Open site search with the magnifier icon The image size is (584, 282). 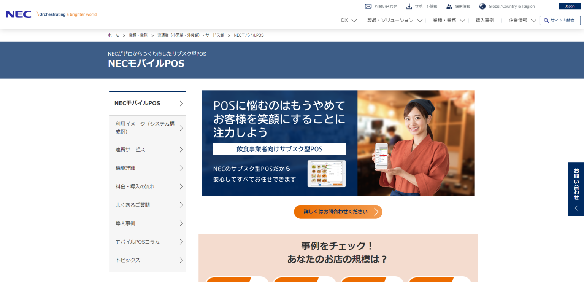[x=546, y=20]
